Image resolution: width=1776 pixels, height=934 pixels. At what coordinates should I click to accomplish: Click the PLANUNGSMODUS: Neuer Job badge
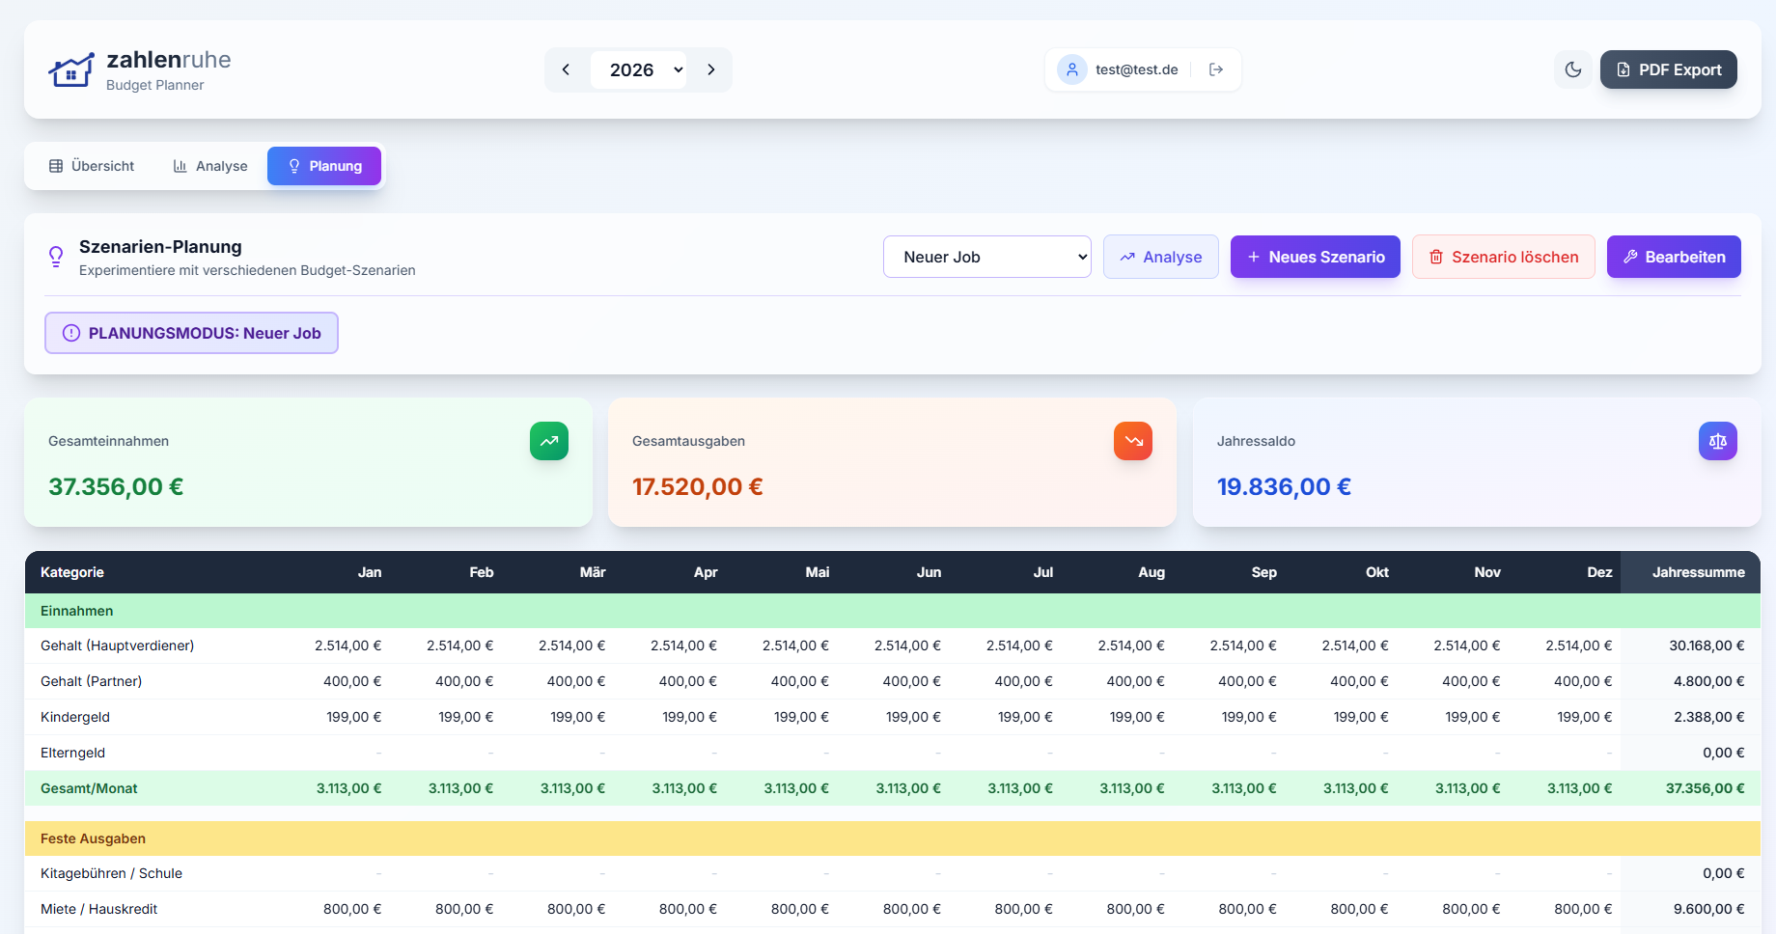(191, 333)
